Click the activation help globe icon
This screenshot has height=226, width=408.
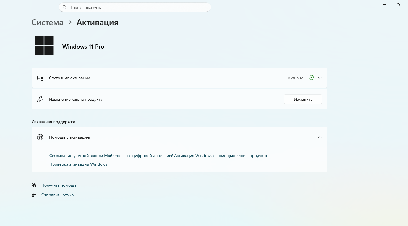point(40,137)
